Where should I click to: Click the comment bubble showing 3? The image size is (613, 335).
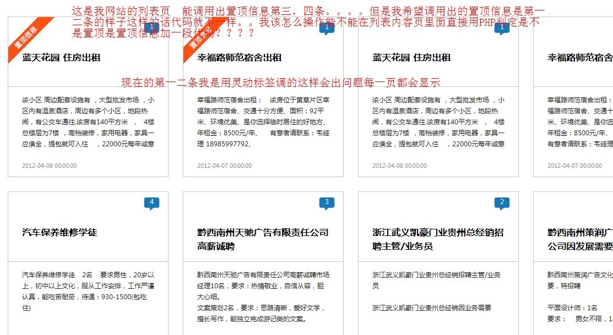click(x=327, y=203)
